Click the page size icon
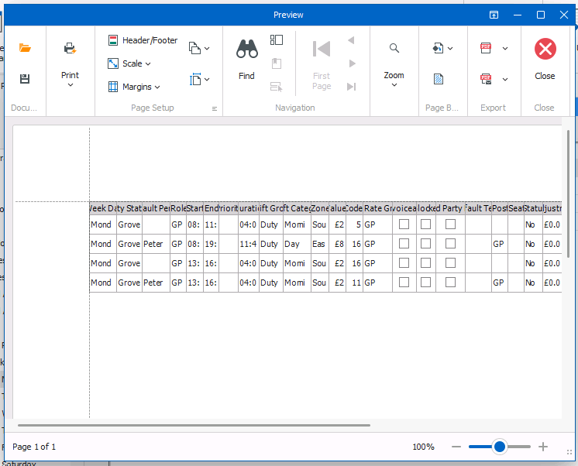The width and height of the screenshot is (578, 466). click(x=194, y=79)
